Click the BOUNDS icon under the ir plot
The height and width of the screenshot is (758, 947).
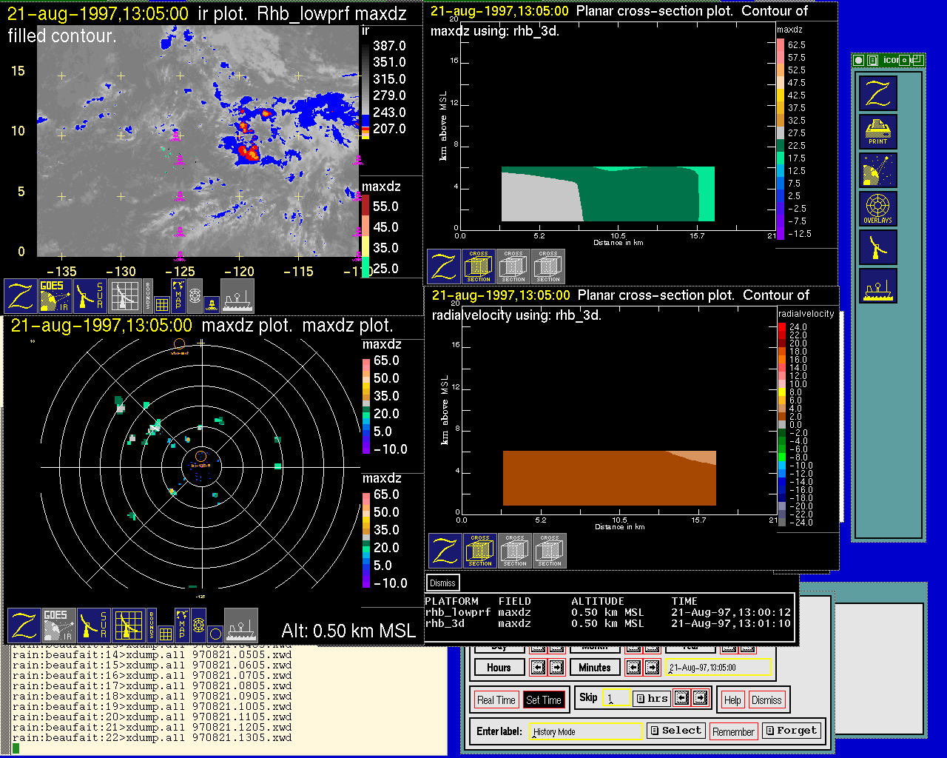tap(148, 296)
